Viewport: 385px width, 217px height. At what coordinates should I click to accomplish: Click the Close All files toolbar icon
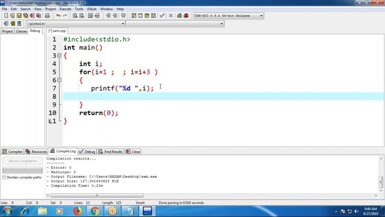tap(38, 16)
